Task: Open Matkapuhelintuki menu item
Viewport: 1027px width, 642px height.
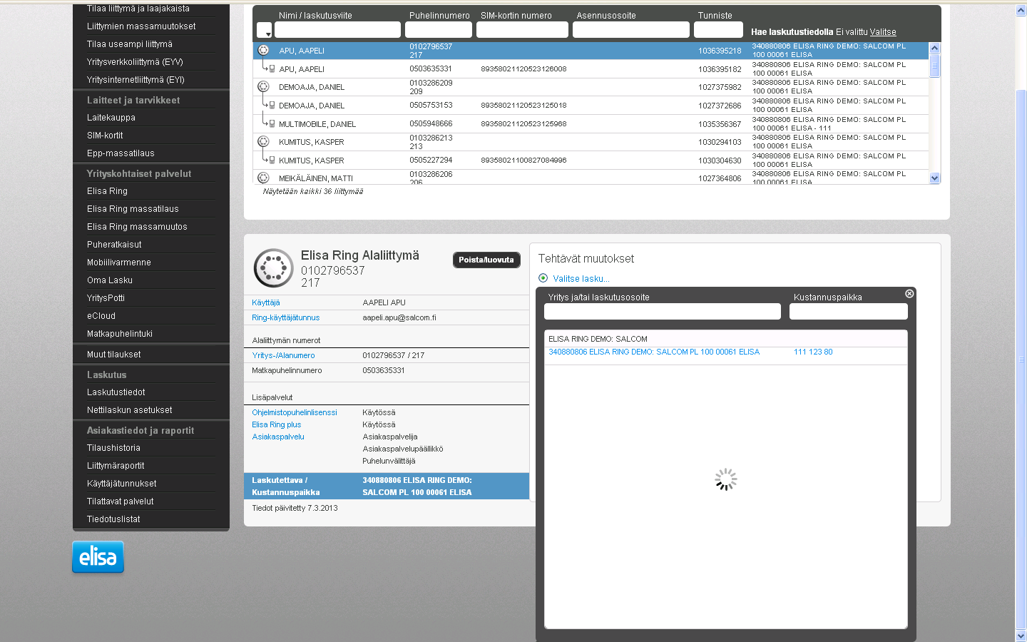Action: [x=120, y=334]
